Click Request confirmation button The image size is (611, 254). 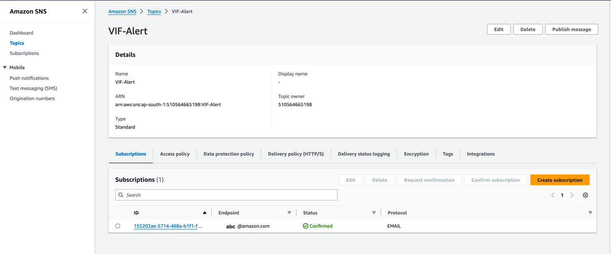[429, 180]
